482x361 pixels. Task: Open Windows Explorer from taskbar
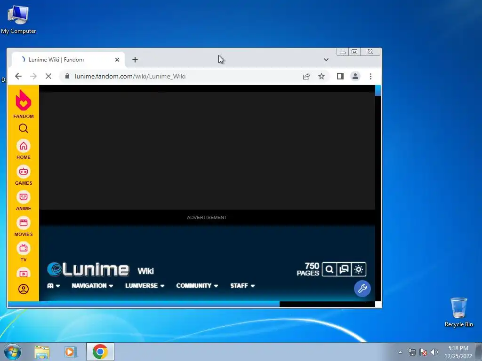point(42,352)
